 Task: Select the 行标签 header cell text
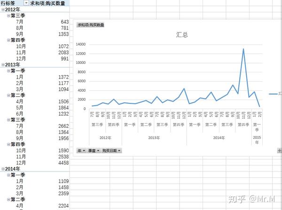(8, 3)
